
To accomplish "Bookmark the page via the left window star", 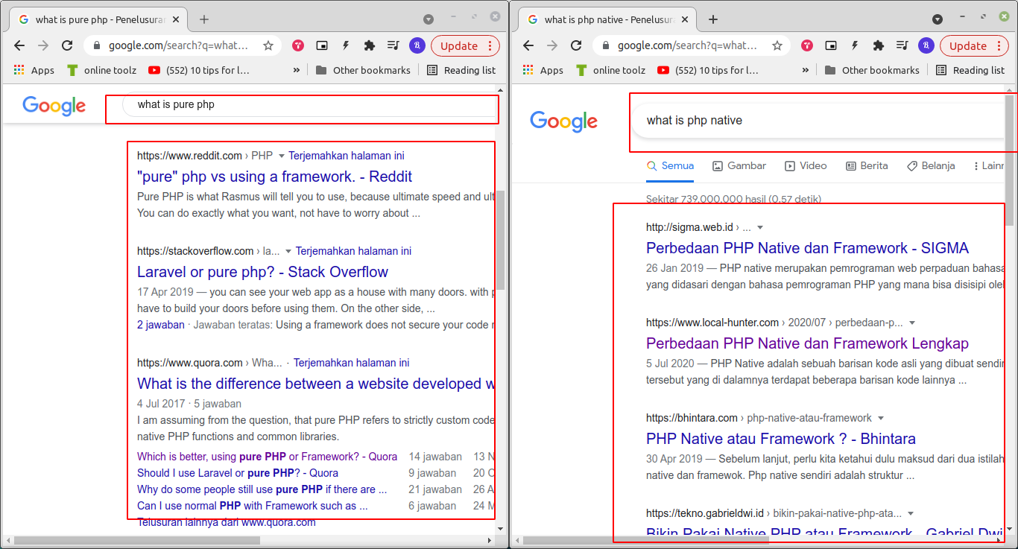I will pos(268,45).
